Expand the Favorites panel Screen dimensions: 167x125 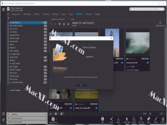8,114
